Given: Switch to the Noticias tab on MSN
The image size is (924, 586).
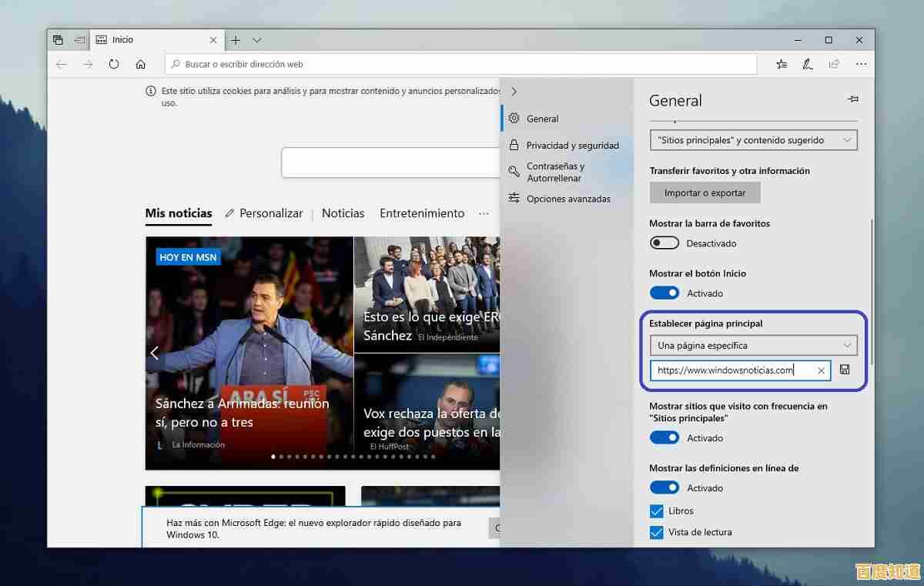Looking at the screenshot, I should pyautogui.click(x=343, y=213).
